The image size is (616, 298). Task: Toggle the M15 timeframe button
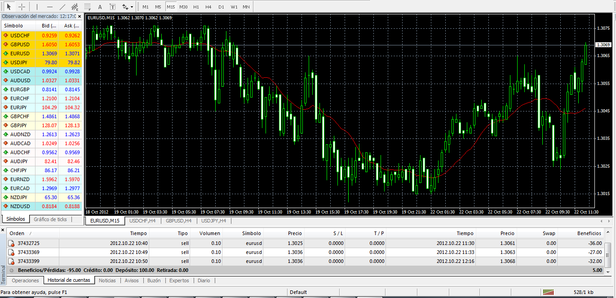[171, 7]
